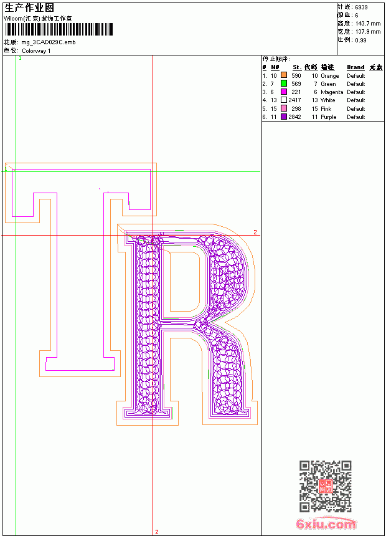Screen dimensions: 386x536
Task: Click the Green color swatch in list
Action: click(283, 84)
